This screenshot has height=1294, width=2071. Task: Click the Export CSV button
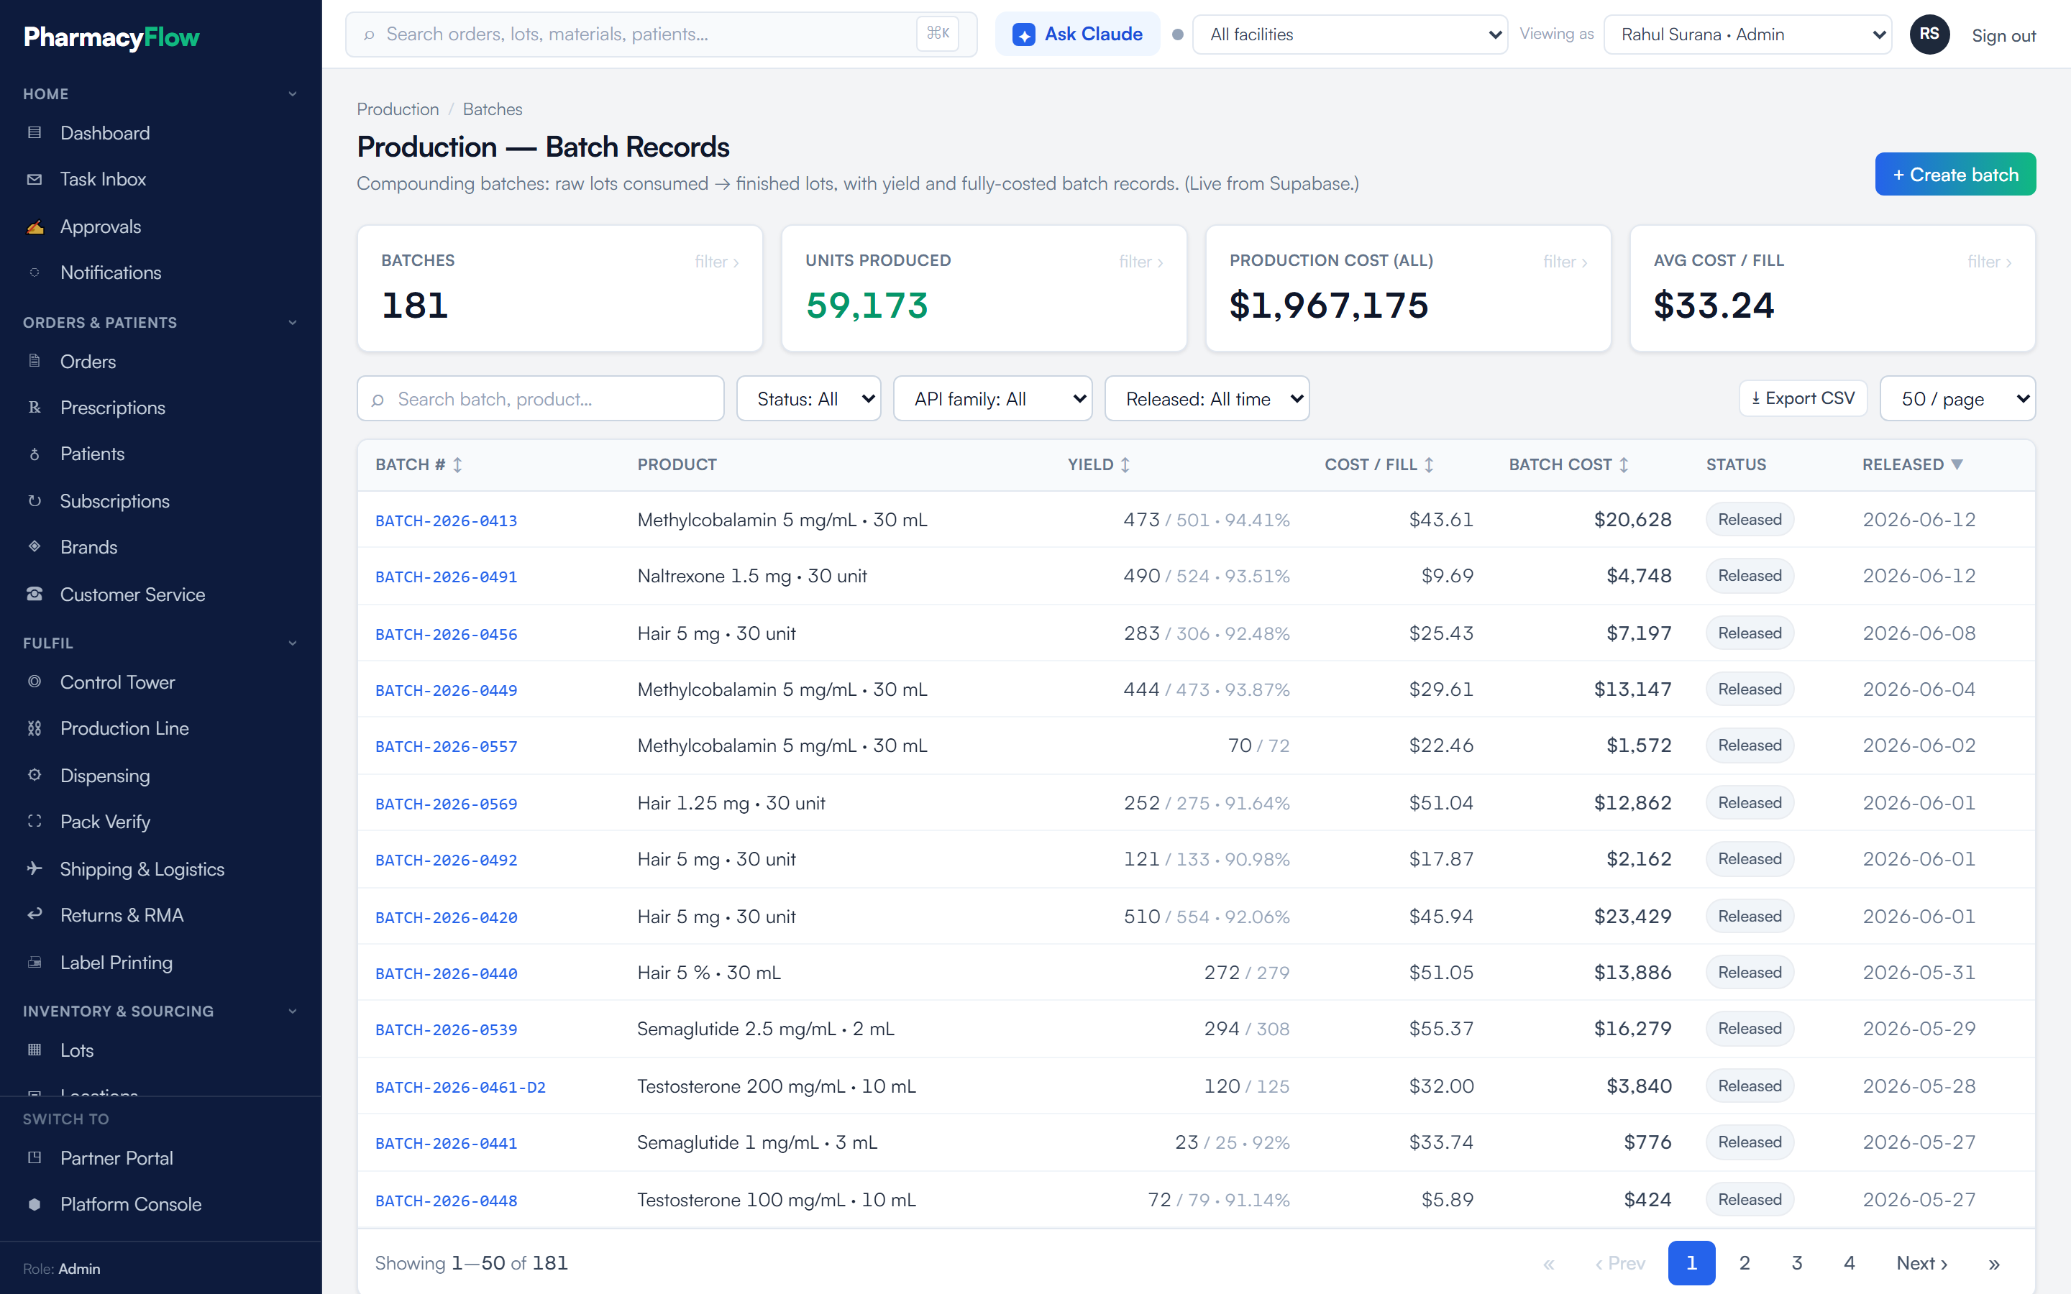point(1803,399)
